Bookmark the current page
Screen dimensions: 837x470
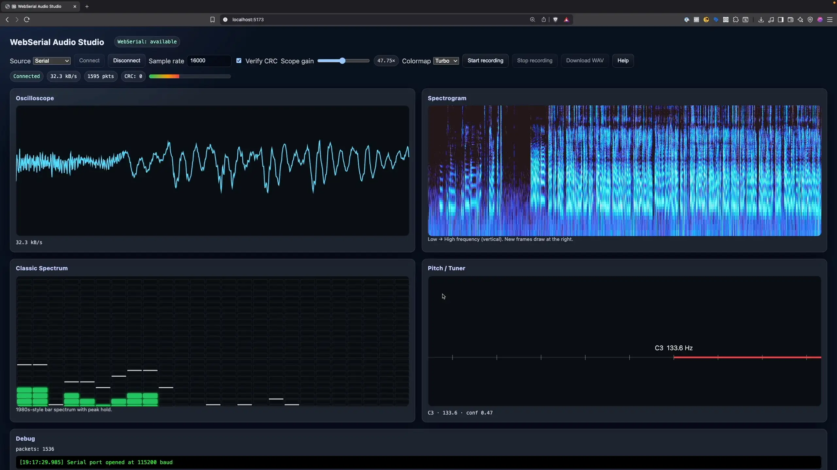tap(212, 20)
